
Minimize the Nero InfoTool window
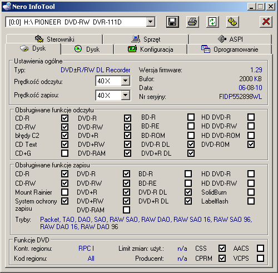tap(251, 7)
